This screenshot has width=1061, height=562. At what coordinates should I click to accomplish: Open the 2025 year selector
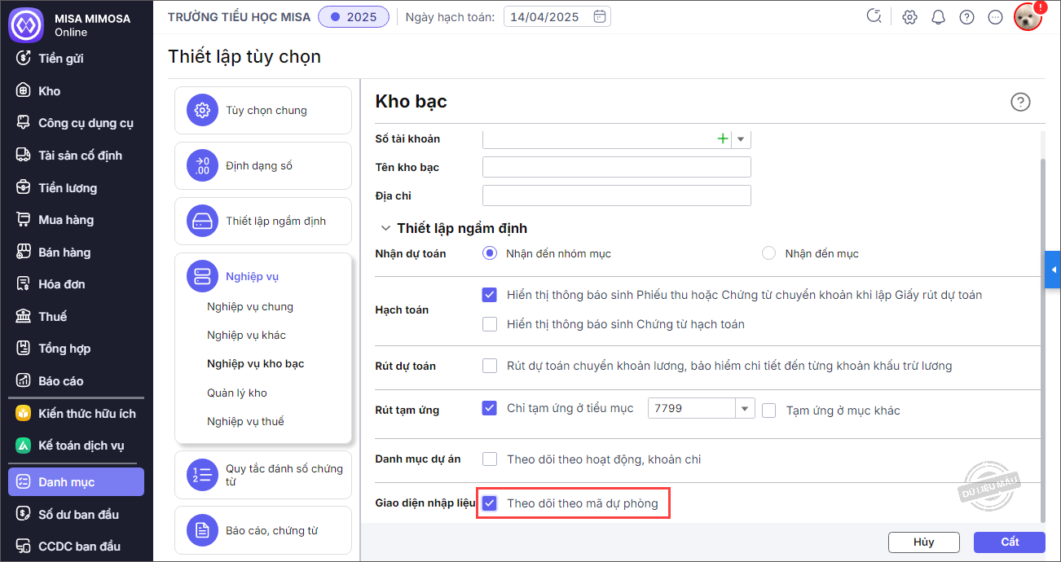354,16
